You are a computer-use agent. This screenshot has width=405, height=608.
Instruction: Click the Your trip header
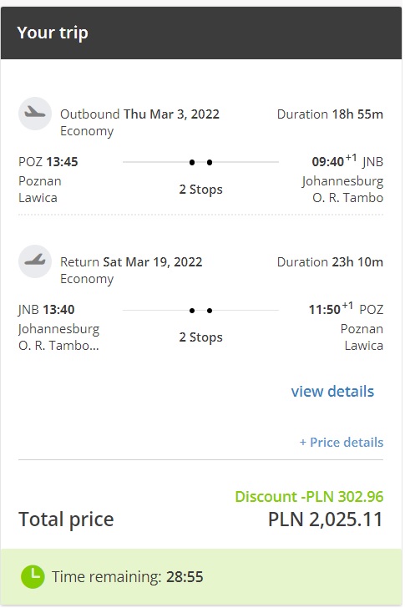53,33
